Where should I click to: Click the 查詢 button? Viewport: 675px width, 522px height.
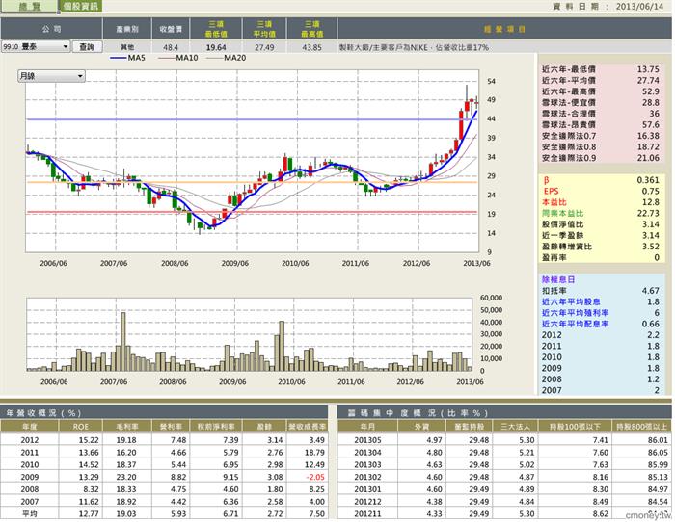(x=87, y=47)
